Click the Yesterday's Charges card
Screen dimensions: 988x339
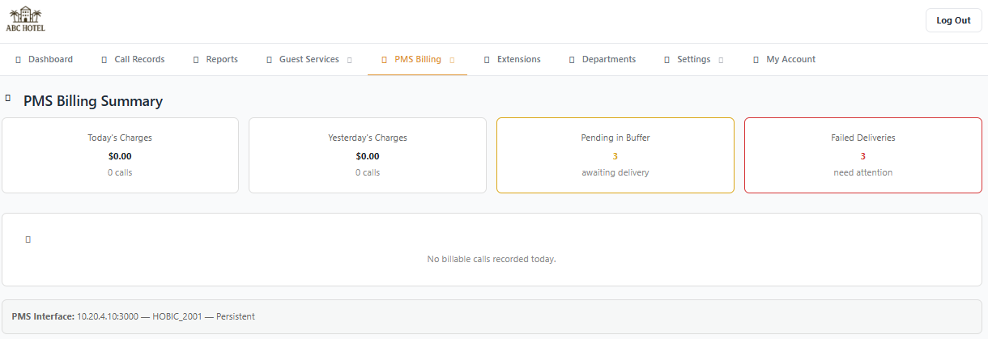pyautogui.click(x=367, y=155)
